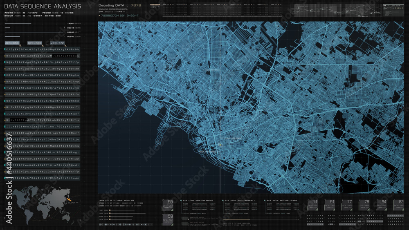Click the barcode strip below the sliders
The width and height of the screenshot is (409, 230).
pyautogui.click(x=126, y=225)
